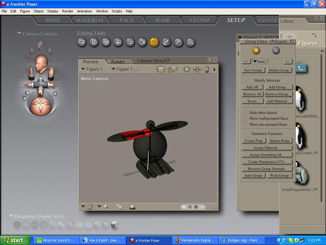Image resolution: width=326 pixels, height=245 pixels.
Task: Open the second dropdown arrow in Preview footer
Action: pos(99,206)
